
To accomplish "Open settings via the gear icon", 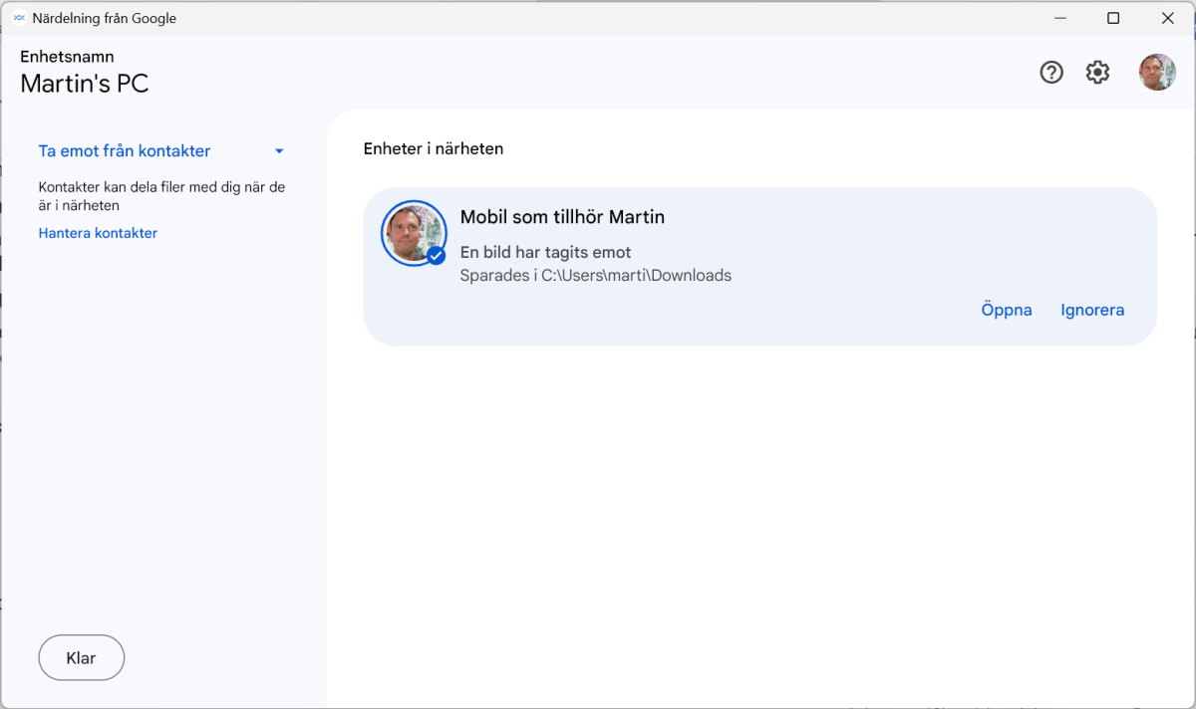I will pos(1097,72).
